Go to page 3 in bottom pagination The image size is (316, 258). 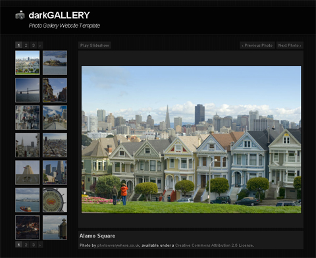pyautogui.click(x=34, y=245)
